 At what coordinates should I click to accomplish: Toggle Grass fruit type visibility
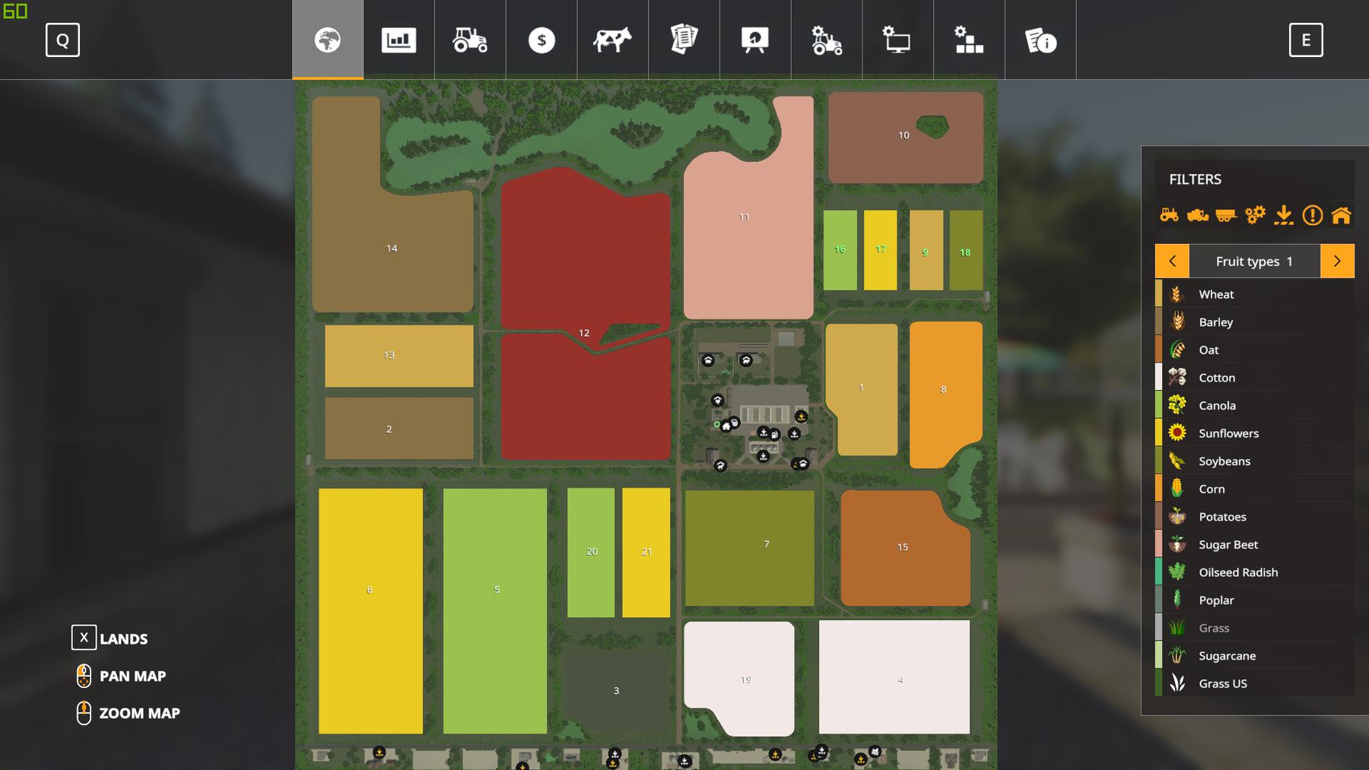[1214, 628]
